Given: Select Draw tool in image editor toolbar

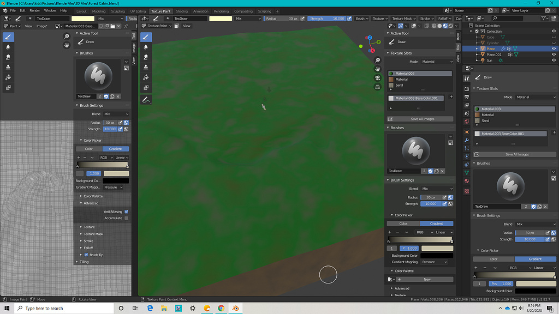Looking at the screenshot, I should point(8,37).
